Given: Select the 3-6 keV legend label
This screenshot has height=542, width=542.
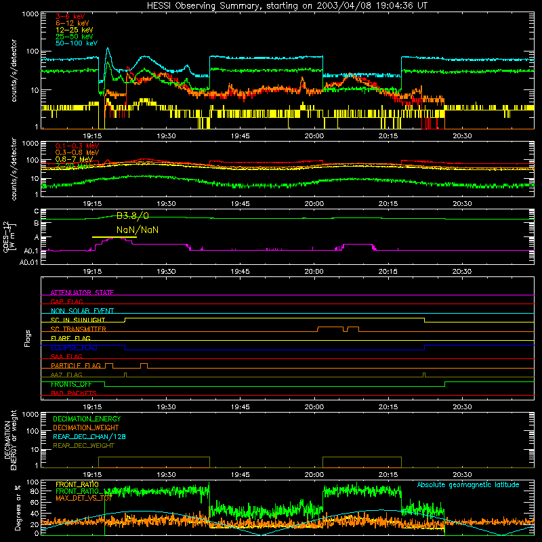Looking at the screenshot, I should click(x=70, y=16).
